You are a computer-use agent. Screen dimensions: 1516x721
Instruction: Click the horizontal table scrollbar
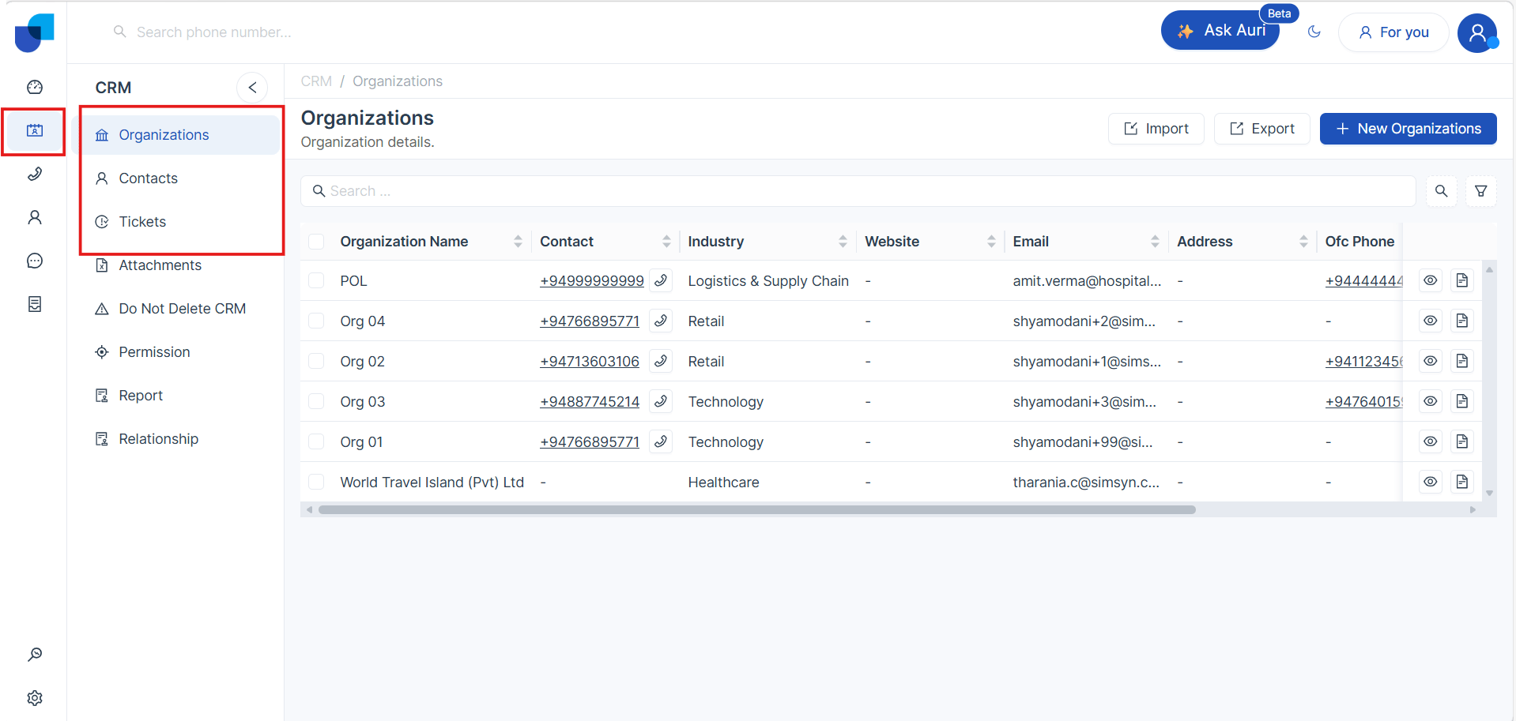(x=756, y=510)
